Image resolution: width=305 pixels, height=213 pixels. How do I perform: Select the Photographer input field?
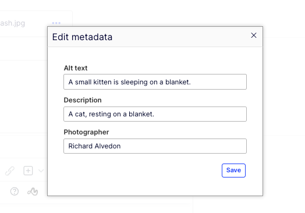[x=155, y=146]
